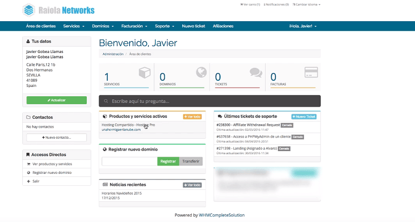The image size is (415, 222).
Task: Click the comments icon beside Últimos tickets de soporte
Action: (x=219, y=116)
